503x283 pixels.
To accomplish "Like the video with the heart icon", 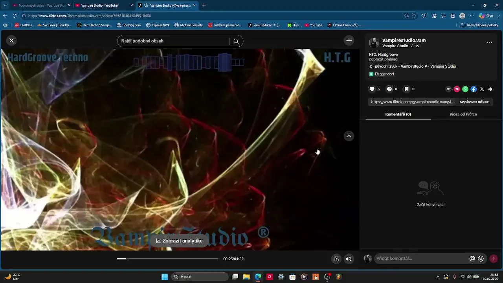I will [372, 89].
